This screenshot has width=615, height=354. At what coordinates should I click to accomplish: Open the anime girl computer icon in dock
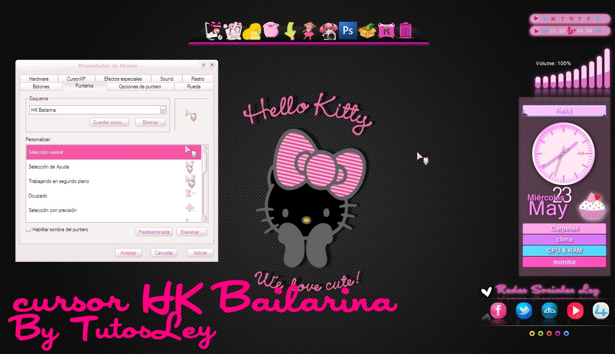coord(214,31)
